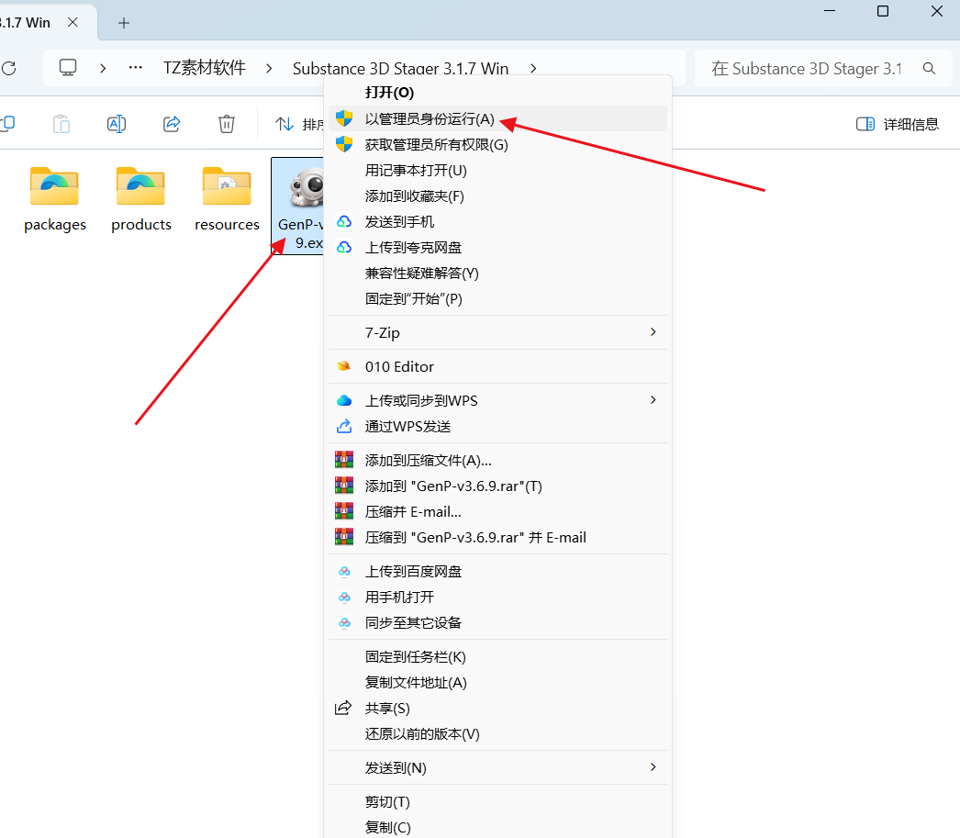Close the current Explorer tab

pos(73,23)
